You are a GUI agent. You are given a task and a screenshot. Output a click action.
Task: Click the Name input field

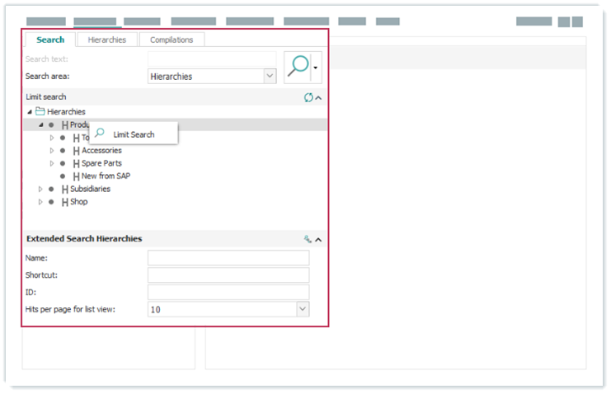pos(228,258)
